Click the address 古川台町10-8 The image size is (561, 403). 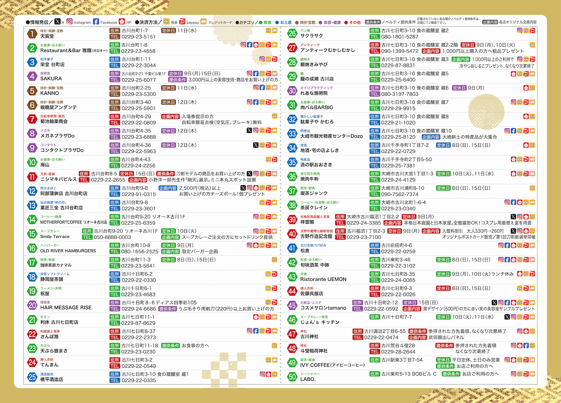136,245
